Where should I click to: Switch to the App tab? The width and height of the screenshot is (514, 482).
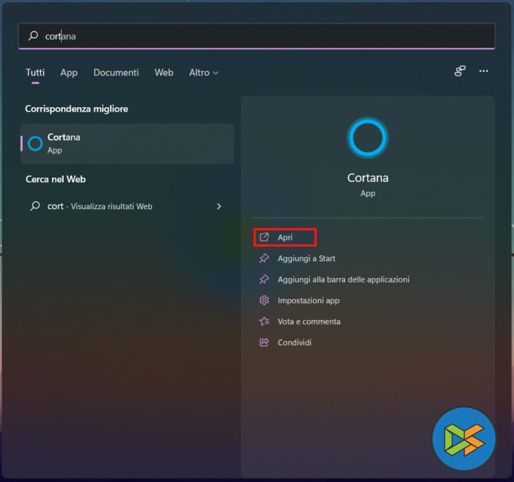pyautogui.click(x=69, y=73)
